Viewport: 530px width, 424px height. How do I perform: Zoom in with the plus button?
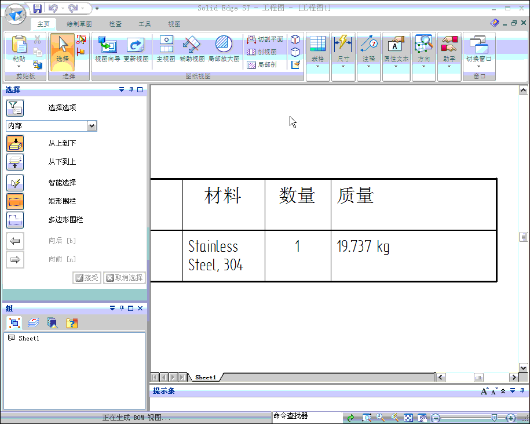pyautogui.click(x=511, y=418)
